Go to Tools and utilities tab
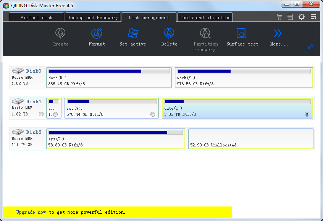 (x=205, y=17)
